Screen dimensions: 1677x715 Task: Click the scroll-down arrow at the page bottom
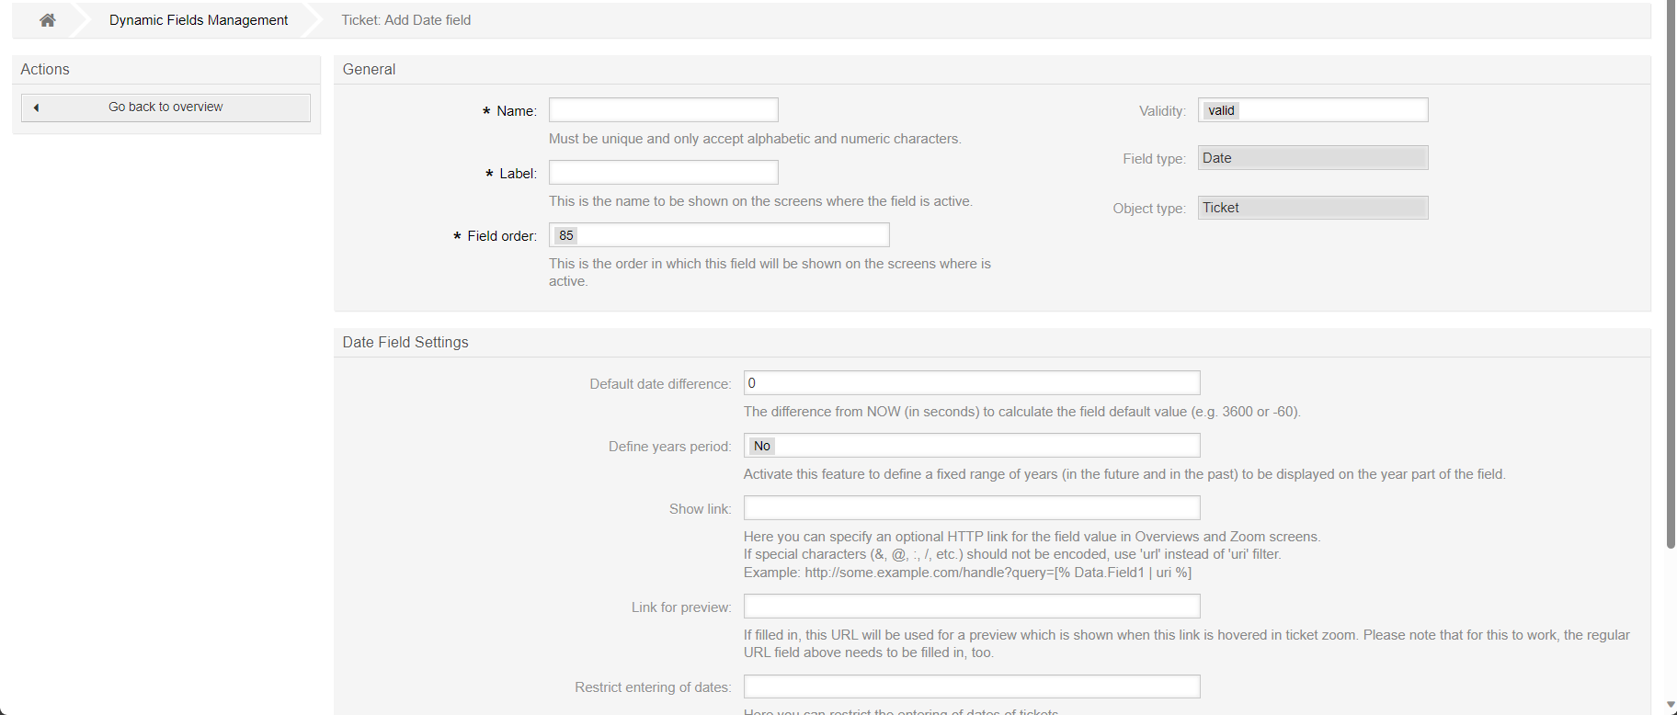1671,706
